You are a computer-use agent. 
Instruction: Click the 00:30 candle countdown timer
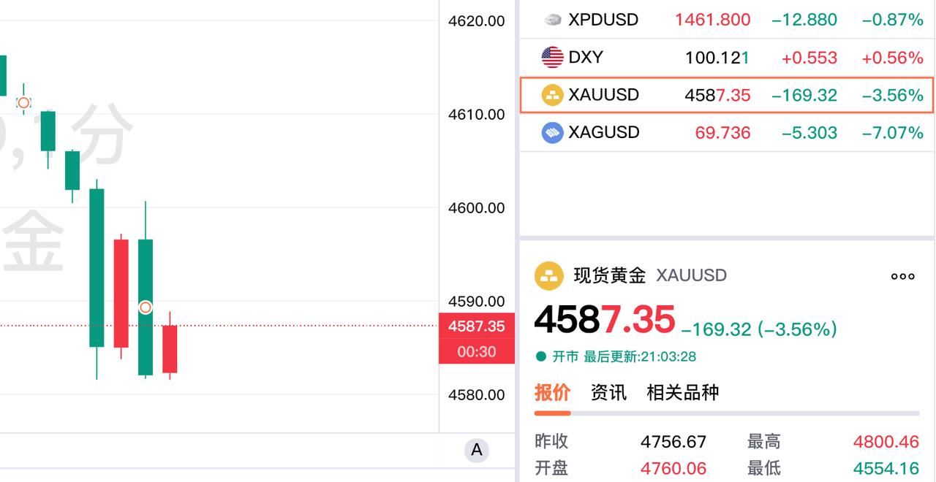477,353
